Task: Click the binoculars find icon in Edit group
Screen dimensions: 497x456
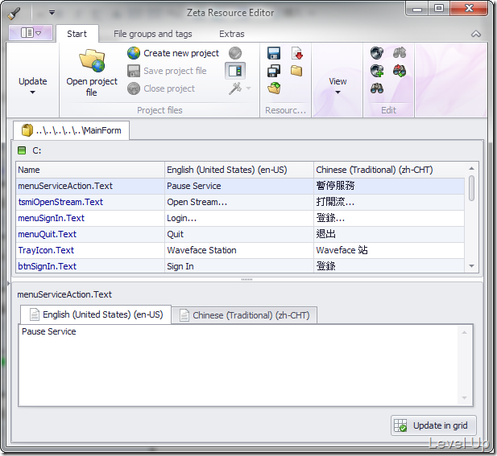Action: (x=377, y=88)
